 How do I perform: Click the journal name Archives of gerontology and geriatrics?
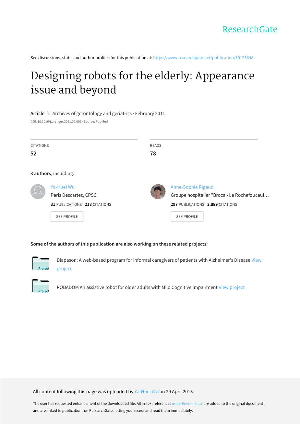tap(92, 113)
